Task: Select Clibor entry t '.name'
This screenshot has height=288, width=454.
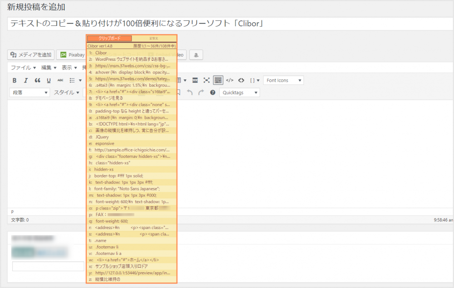Action: tap(132, 240)
